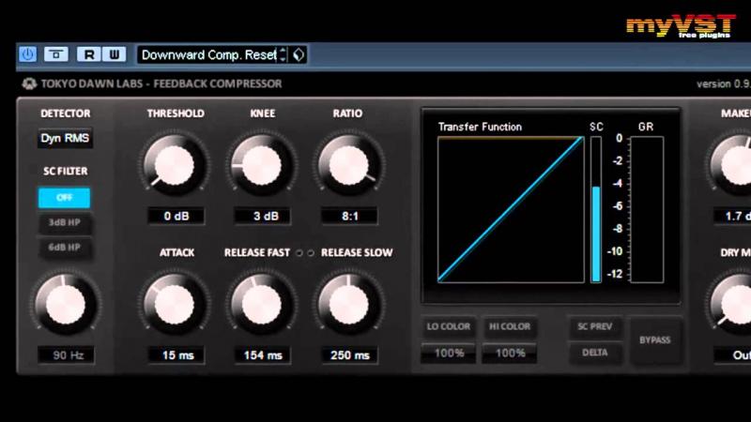
Task: Toggle the plugin power bypass icon
Action: pyautogui.click(x=27, y=54)
